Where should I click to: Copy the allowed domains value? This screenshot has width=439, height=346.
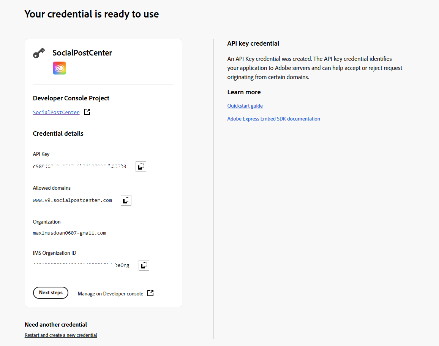click(126, 200)
